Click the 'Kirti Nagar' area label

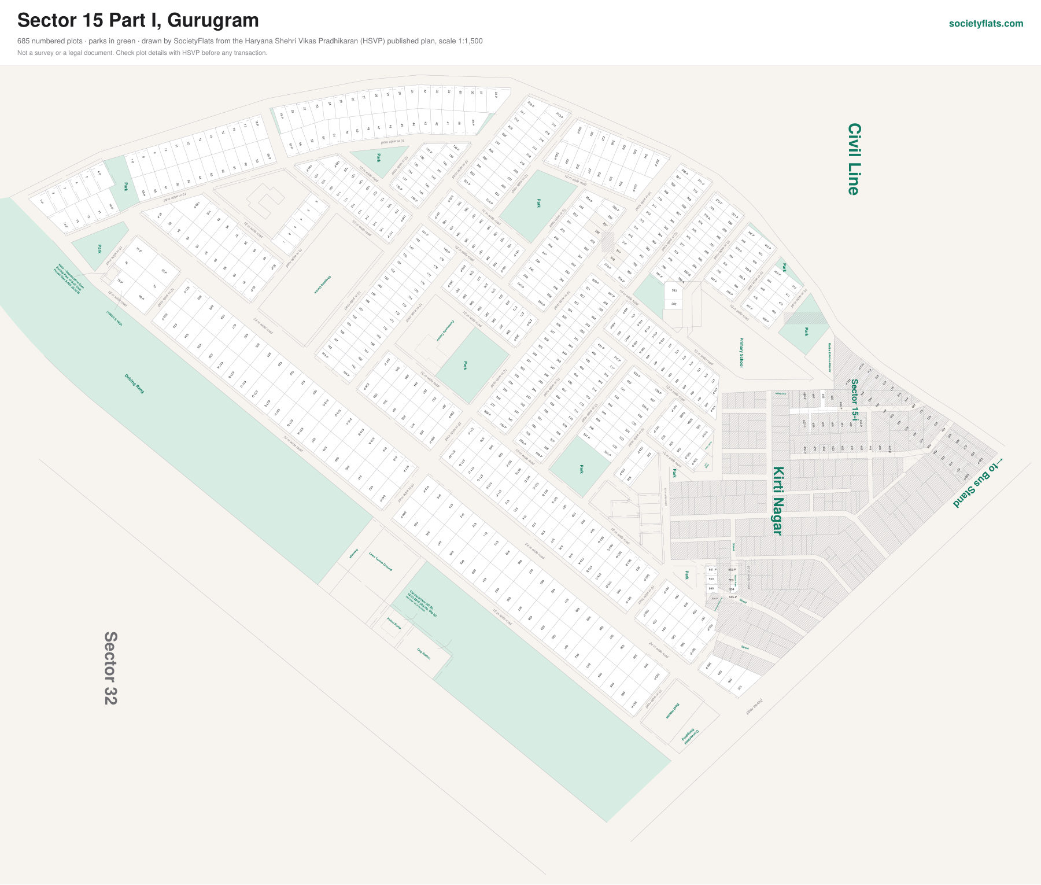coord(778,501)
